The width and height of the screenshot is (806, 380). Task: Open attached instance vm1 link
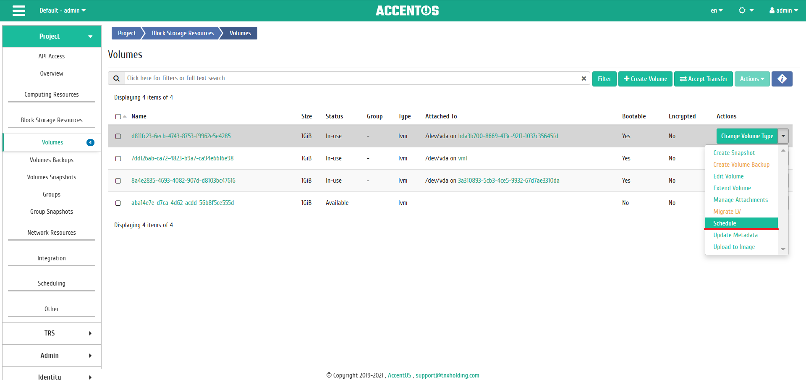click(463, 158)
